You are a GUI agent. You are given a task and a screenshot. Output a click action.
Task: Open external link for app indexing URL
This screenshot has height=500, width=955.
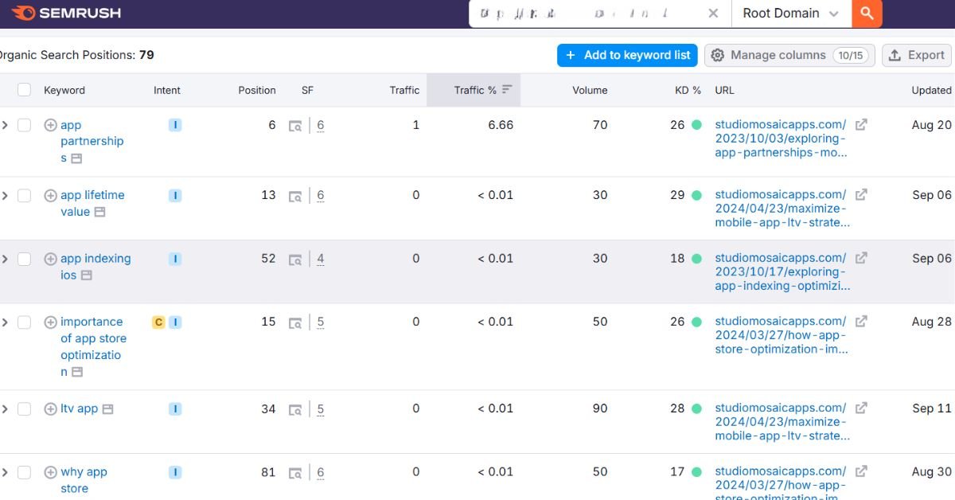pyautogui.click(x=861, y=258)
